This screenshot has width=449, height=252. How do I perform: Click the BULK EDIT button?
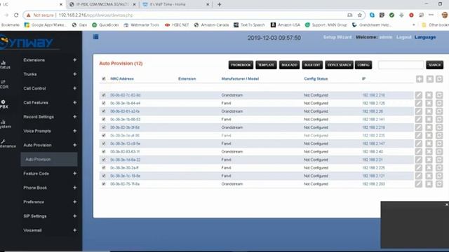312,65
